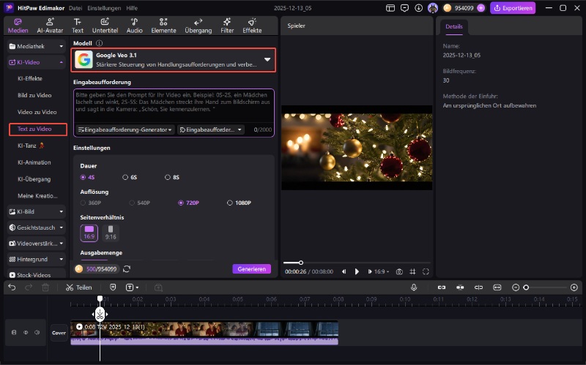Open the second Eingabeaufforder... dropdown
The image size is (586, 365).
pos(211,129)
